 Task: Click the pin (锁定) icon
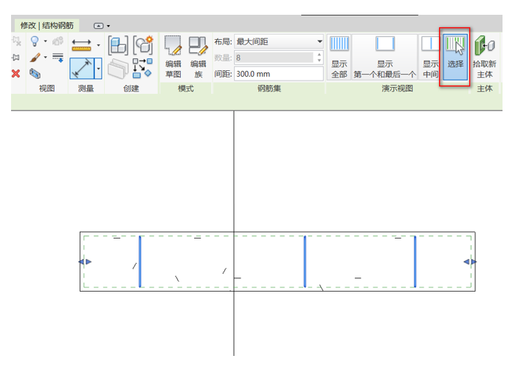pyautogui.click(x=15, y=58)
